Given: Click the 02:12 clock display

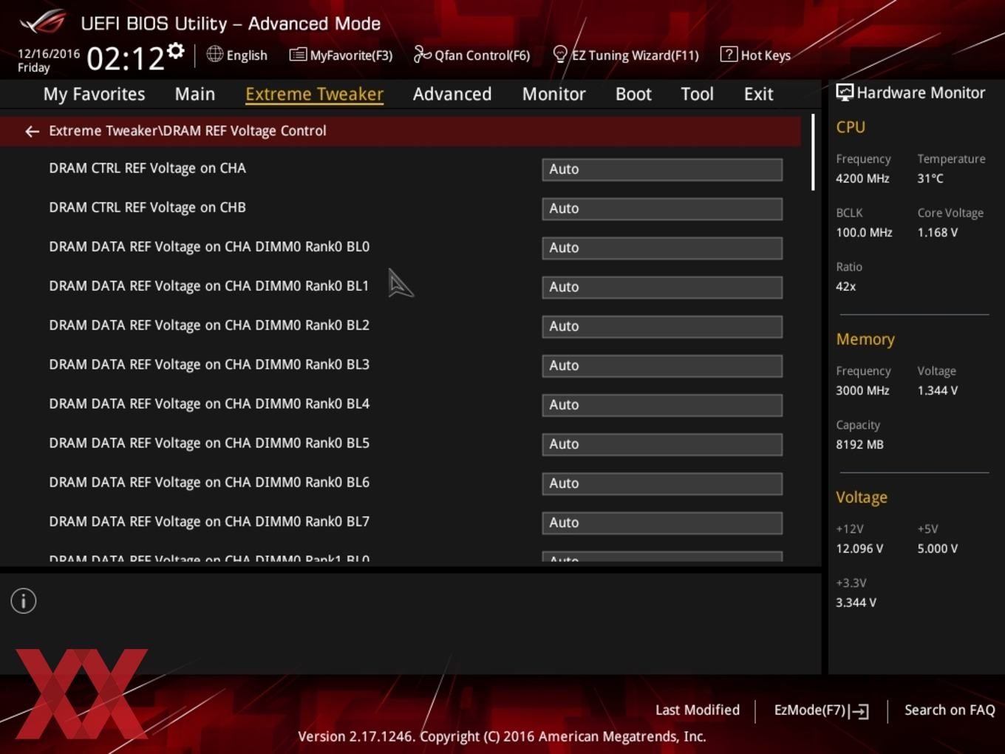Looking at the screenshot, I should tap(125, 58).
